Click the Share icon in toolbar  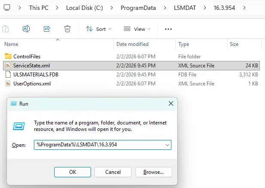point(47,29)
